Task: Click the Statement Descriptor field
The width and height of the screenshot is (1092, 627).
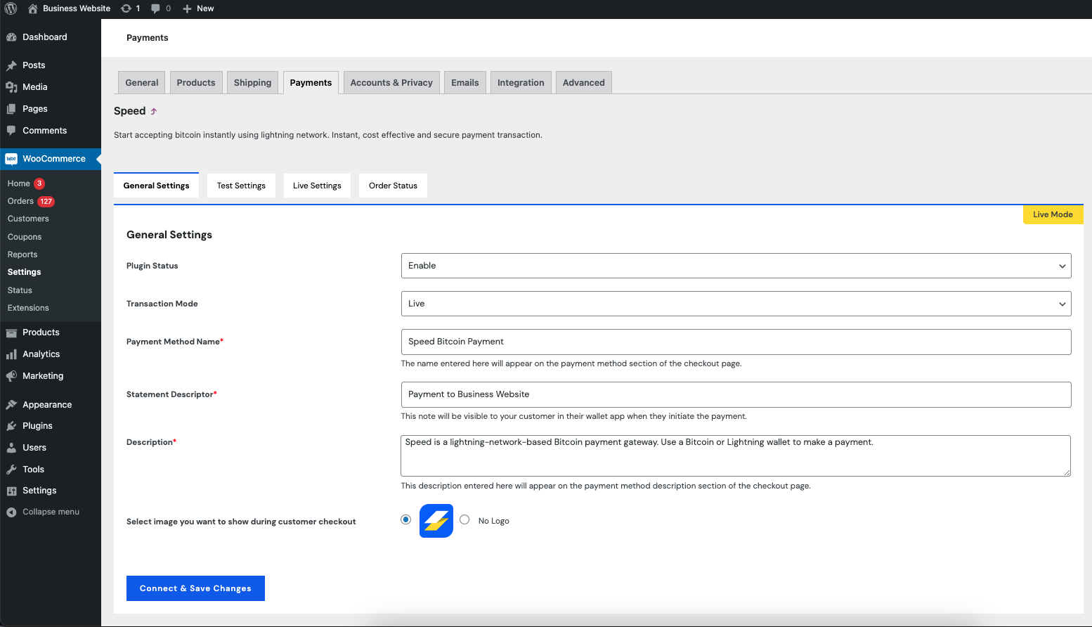Action: (736, 394)
